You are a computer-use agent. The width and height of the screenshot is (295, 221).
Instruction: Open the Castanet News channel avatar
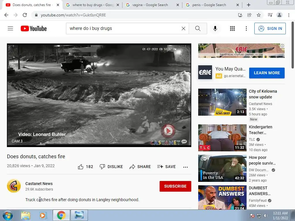pos(14,186)
